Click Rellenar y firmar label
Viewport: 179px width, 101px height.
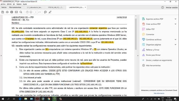[x=153, y=50]
